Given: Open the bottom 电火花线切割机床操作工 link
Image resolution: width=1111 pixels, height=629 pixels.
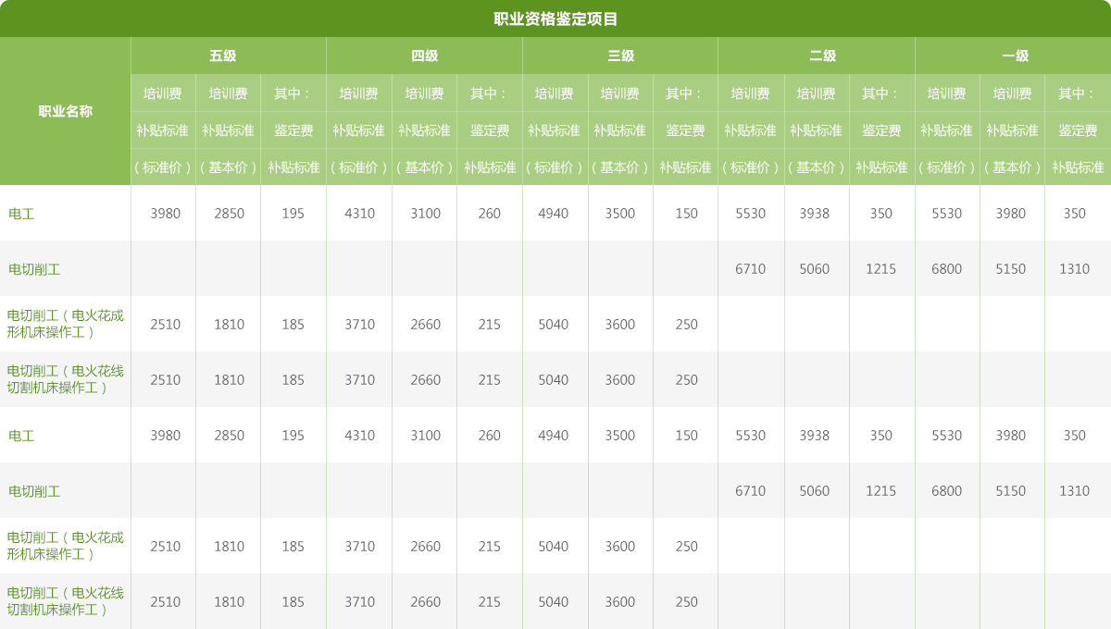Looking at the screenshot, I should coord(65,601).
